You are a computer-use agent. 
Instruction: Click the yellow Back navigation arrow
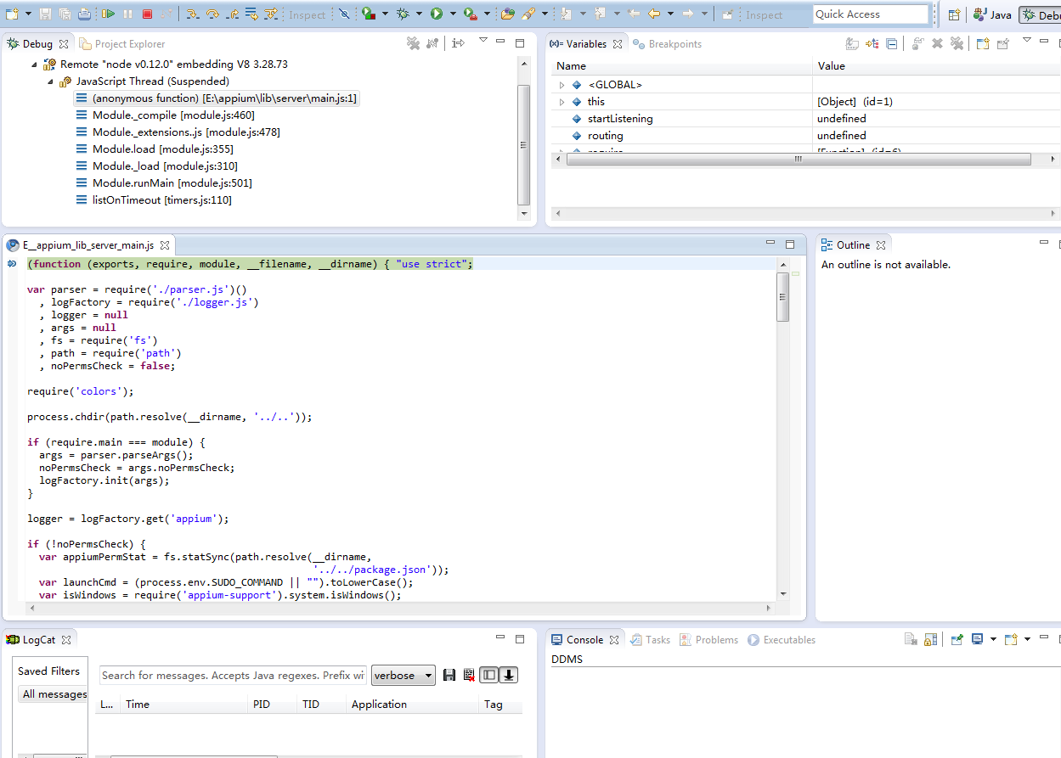(653, 14)
